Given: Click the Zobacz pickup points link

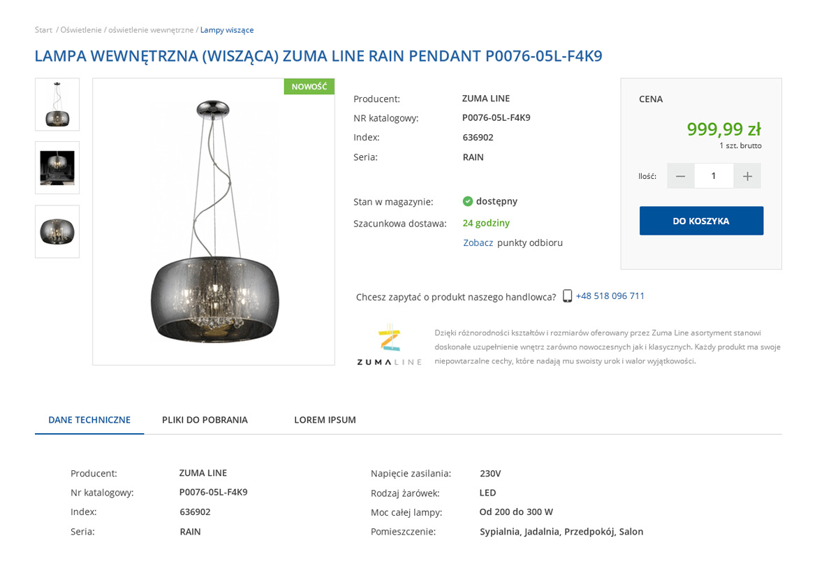Looking at the screenshot, I should tap(478, 243).
